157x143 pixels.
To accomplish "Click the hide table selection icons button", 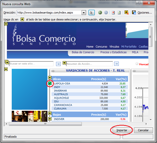I will click(x=127, y=13).
